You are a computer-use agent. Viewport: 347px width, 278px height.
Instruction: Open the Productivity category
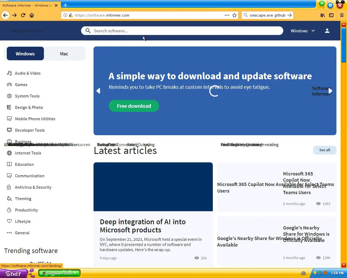point(23,210)
